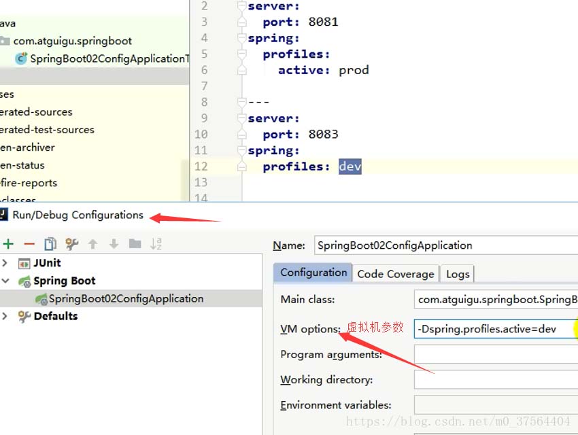The height and width of the screenshot is (435, 578).
Task: Click the Program arguments field
Action: tap(496, 354)
